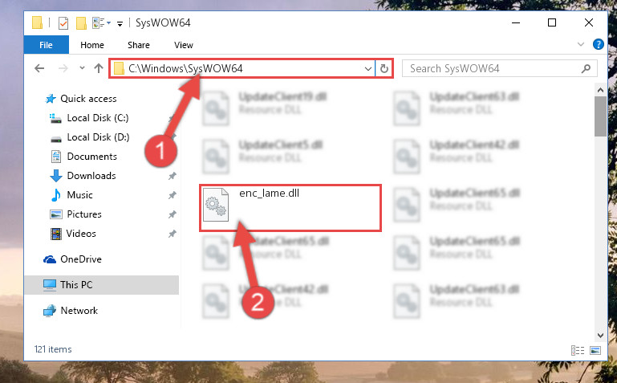
Task: Go up one folder level
Action: [99, 68]
